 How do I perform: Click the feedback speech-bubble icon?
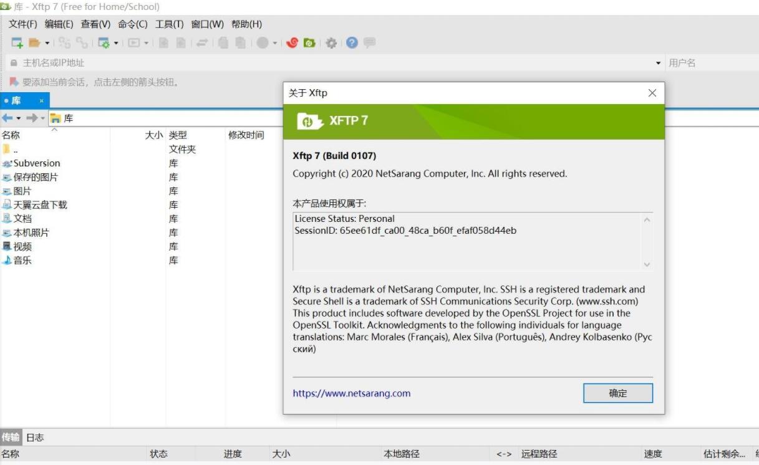(x=369, y=43)
